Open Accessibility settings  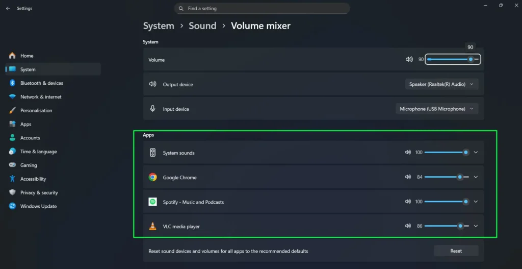[x=53, y=179]
